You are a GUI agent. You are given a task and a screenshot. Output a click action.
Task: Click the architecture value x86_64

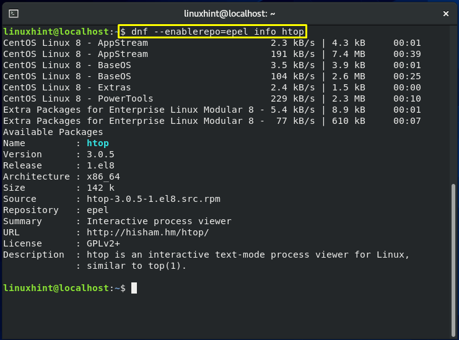click(x=103, y=177)
